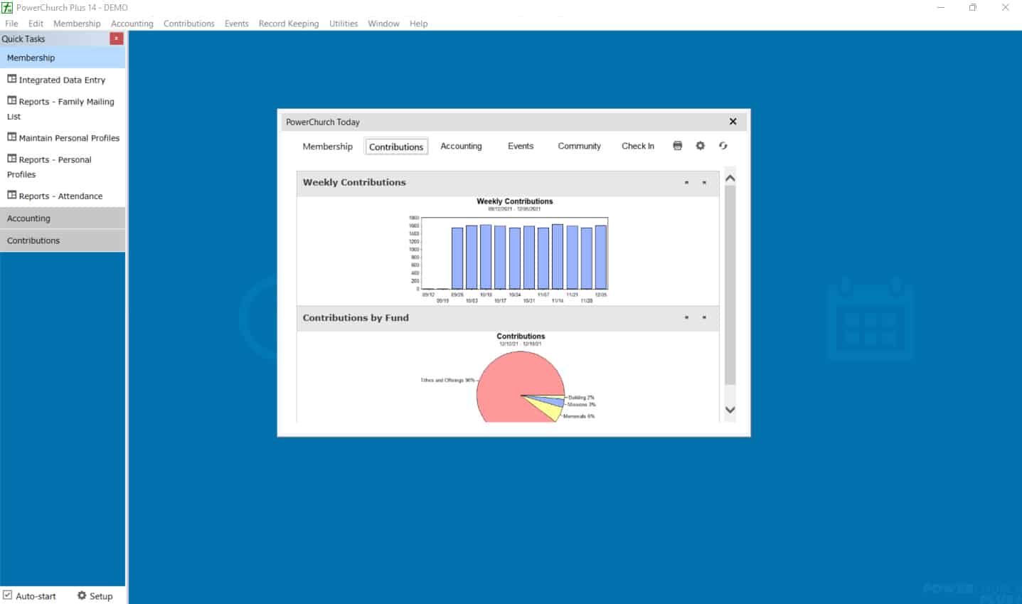Close the PowerChurch Today window
The height and width of the screenshot is (604, 1022).
[x=733, y=122]
